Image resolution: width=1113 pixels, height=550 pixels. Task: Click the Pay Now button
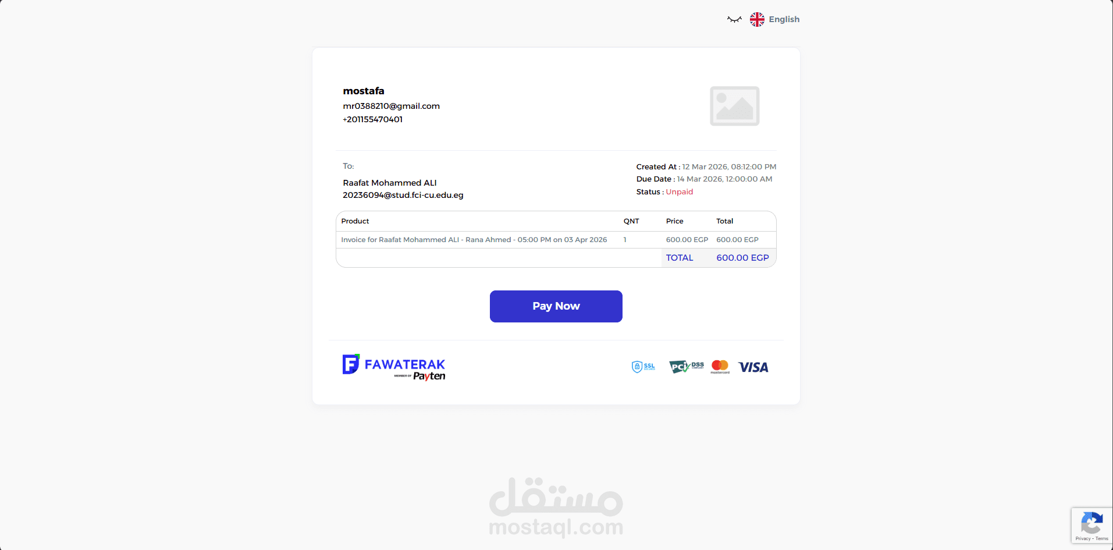point(556,306)
